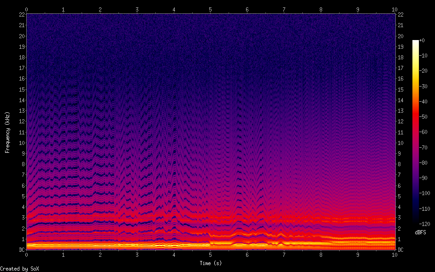Click the +0 label on color scale

[423, 41]
